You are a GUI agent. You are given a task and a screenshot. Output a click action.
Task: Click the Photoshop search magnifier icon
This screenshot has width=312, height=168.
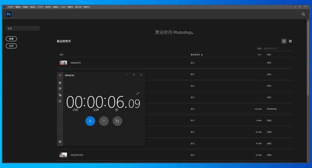pos(303,14)
